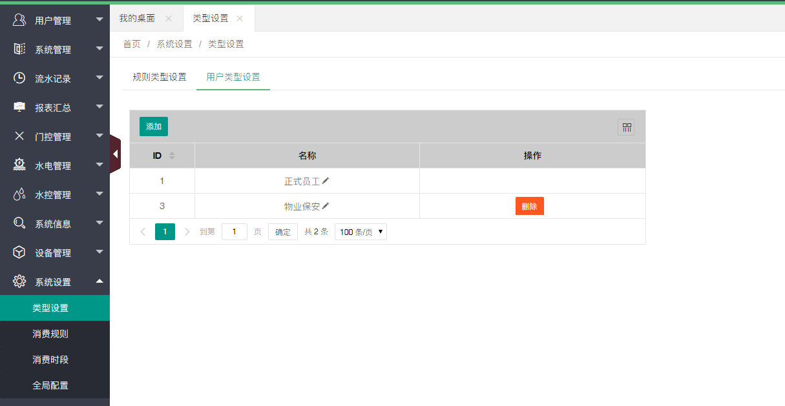Screen dimensions: 785x406
Task: Click the 流水记录 clock icon
Action: pyautogui.click(x=19, y=78)
